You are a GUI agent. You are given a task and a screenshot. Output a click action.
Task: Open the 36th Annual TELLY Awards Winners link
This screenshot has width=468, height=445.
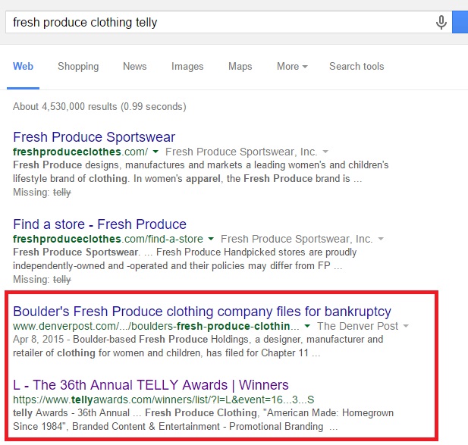[x=151, y=385]
